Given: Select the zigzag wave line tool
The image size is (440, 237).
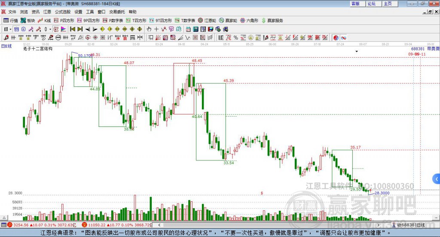Looking at the screenshot, I should 188,37.
